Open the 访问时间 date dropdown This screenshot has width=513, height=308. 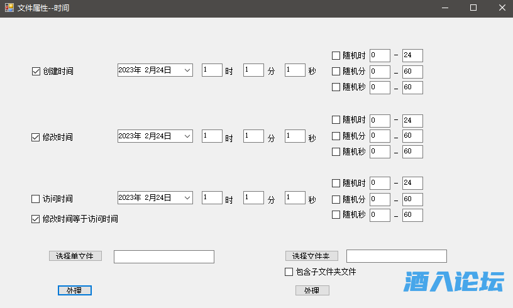coord(187,197)
